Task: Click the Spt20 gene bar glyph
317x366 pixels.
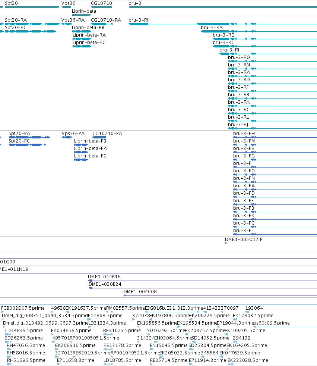Action: tap(32, 7)
